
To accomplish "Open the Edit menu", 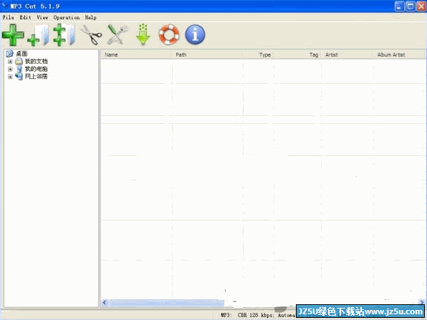I will (25, 17).
